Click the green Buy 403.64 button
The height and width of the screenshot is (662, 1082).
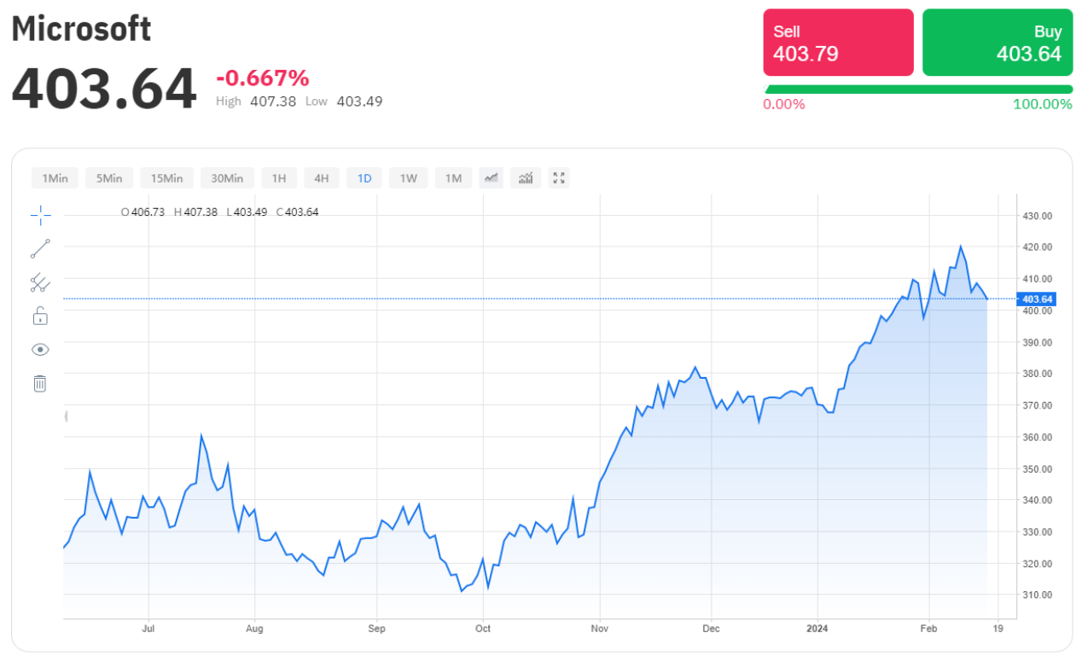(x=998, y=43)
